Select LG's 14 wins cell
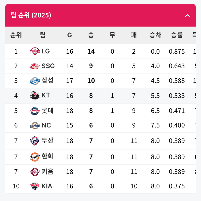The width and height of the screenshot is (201, 201). tap(91, 51)
